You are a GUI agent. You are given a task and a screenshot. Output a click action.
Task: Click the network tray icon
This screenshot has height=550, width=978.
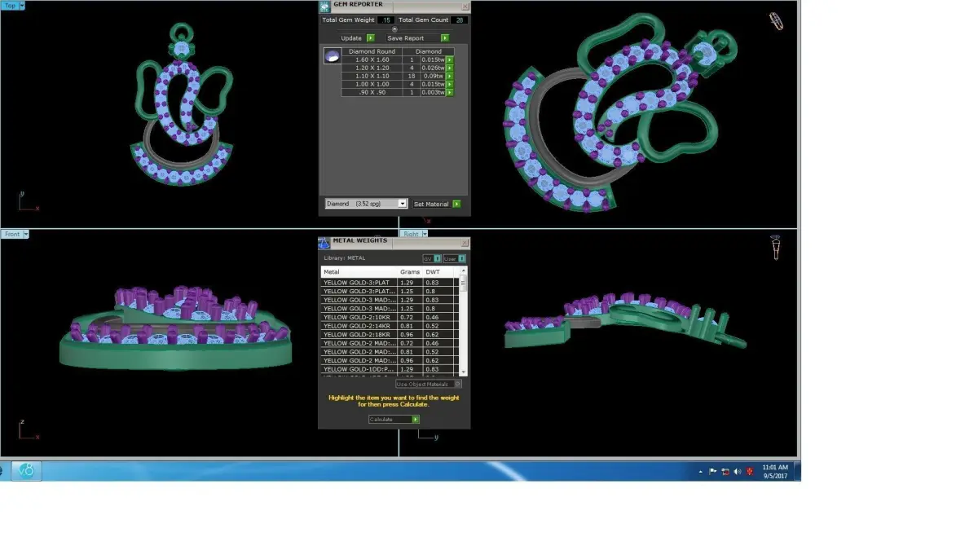(725, 471)
